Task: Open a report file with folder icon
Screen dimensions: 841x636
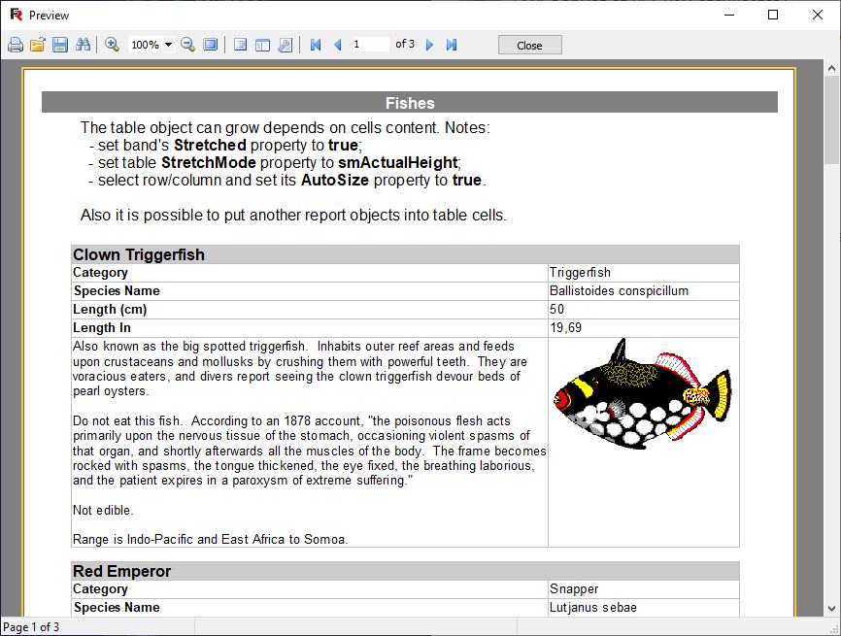Action: coord(38,45)
